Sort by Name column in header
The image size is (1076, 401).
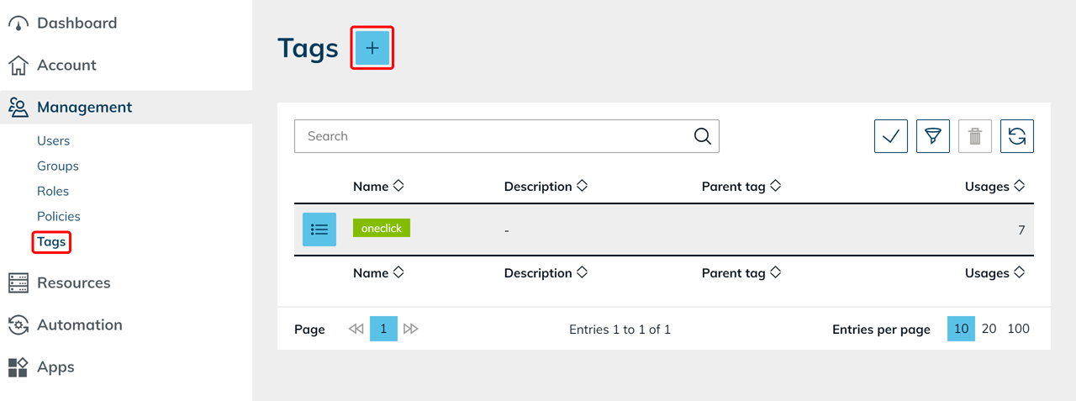click(x=378, y=187)
